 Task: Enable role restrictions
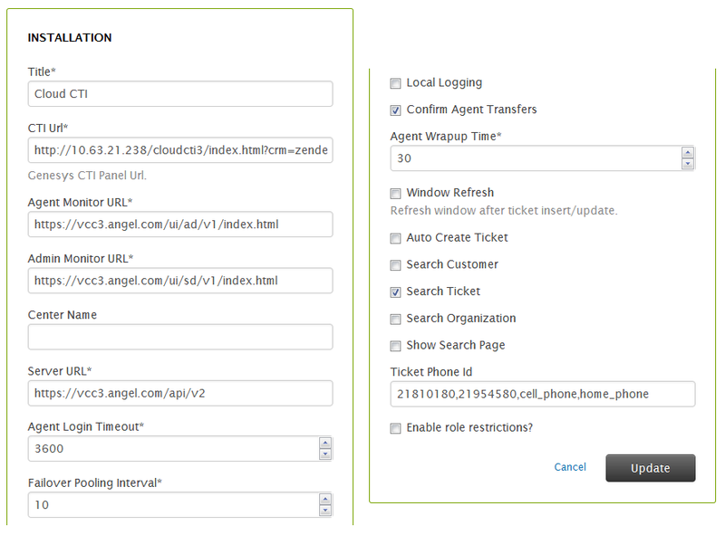coord(395,427)
